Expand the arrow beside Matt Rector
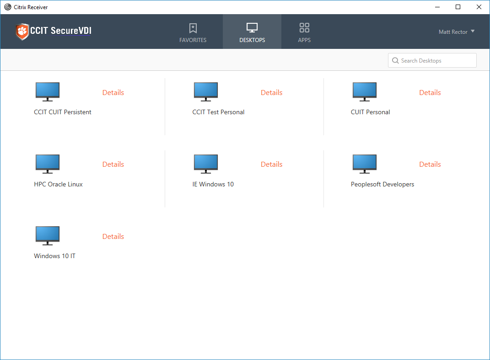This screenshot has height=360, width=490. click(473, 31)
